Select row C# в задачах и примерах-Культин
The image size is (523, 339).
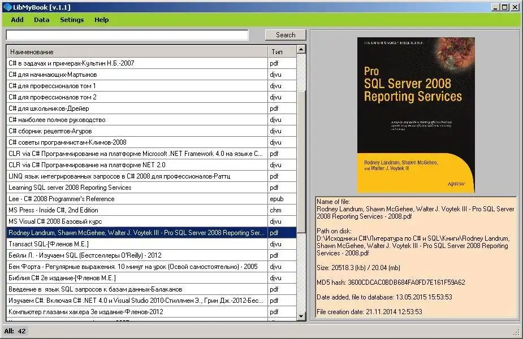tap(152, 63)
